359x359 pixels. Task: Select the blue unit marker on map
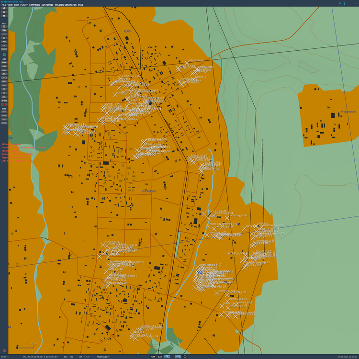(x=200, y=272)
